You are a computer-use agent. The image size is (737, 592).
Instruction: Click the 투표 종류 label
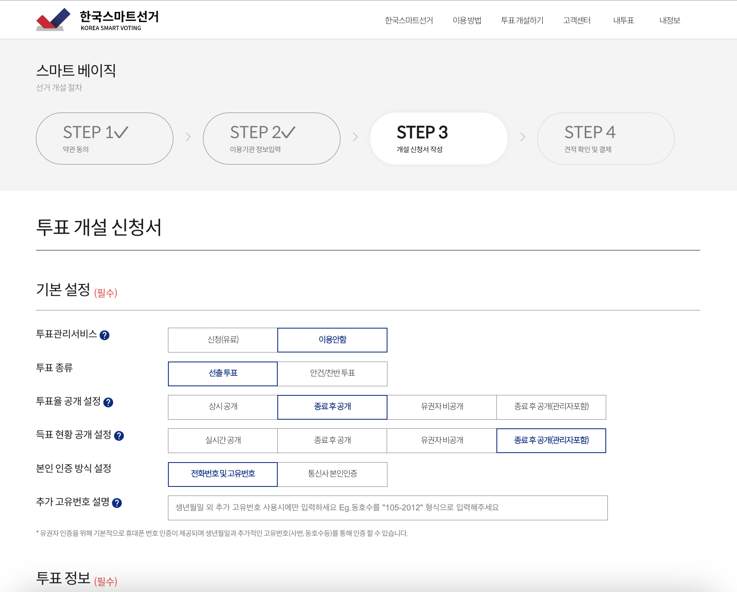point(54,368)
